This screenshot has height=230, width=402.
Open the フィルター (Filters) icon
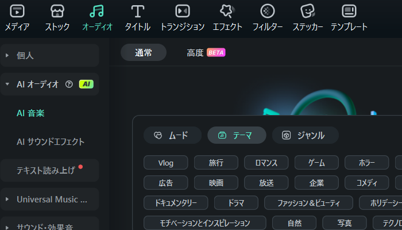click(x=268, y=11)
